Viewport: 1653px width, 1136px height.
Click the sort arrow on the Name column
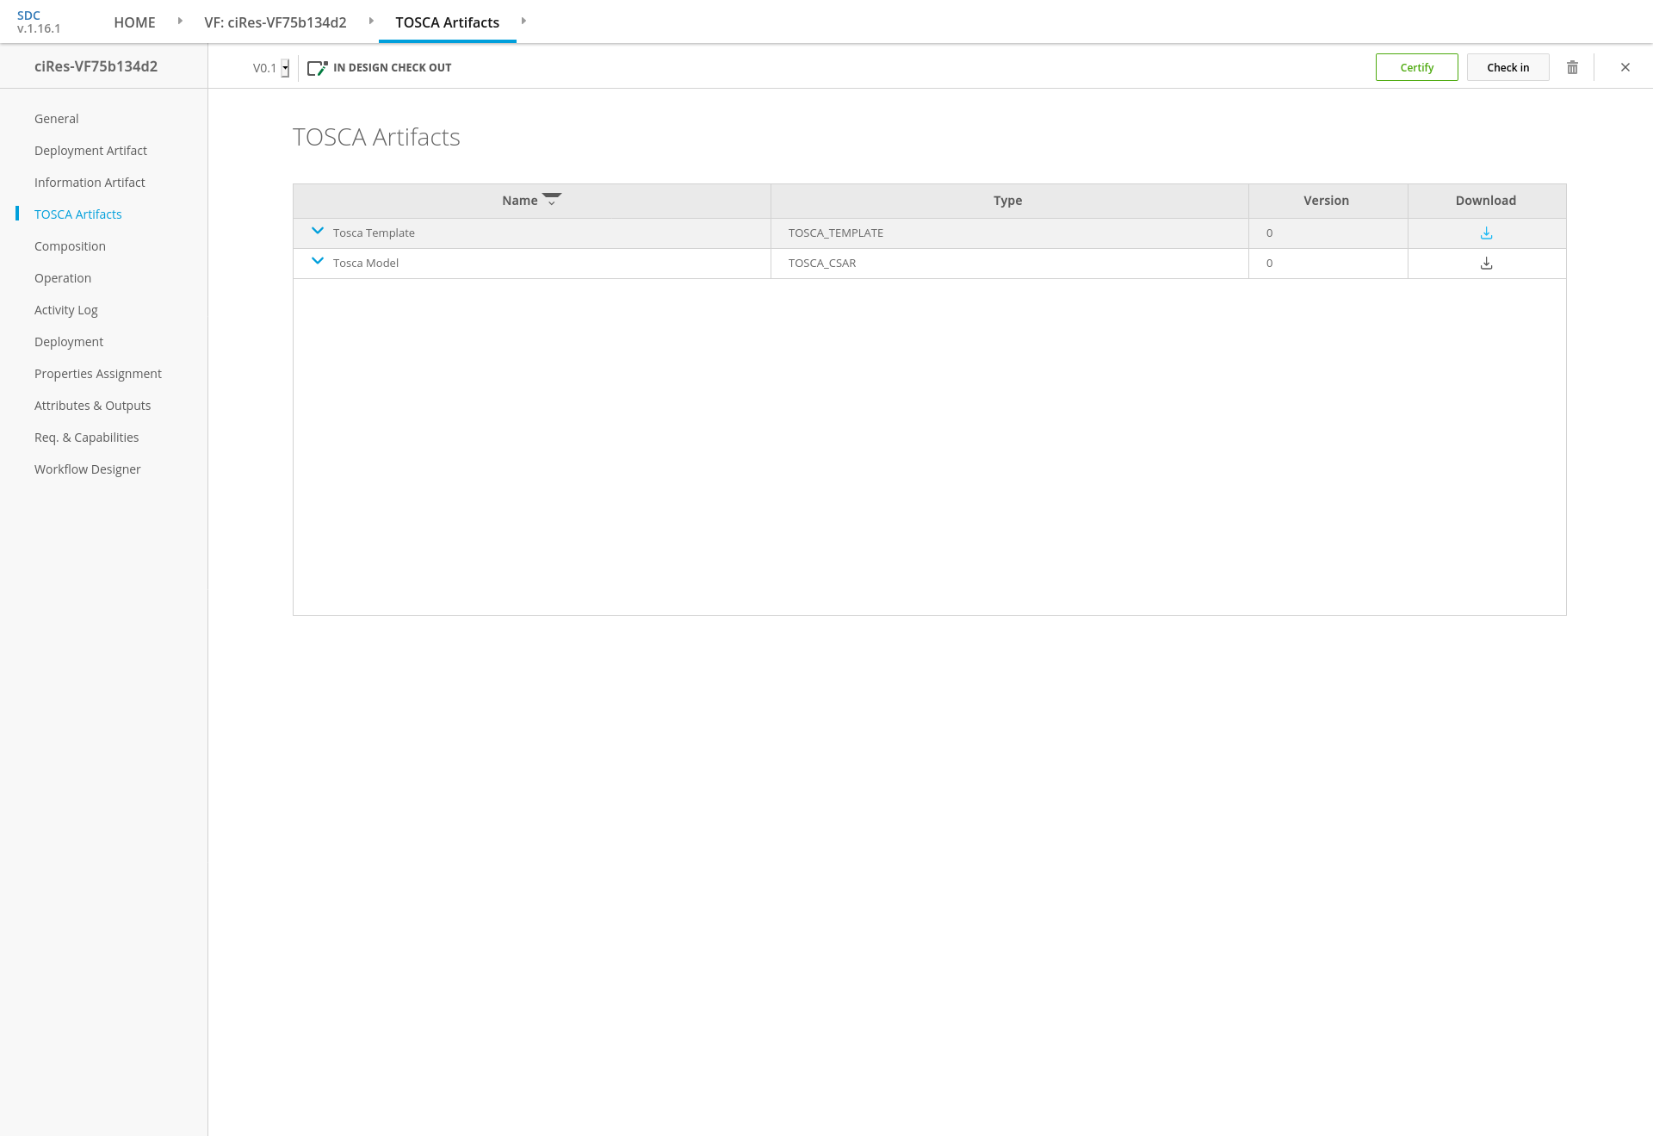(552, 200)
